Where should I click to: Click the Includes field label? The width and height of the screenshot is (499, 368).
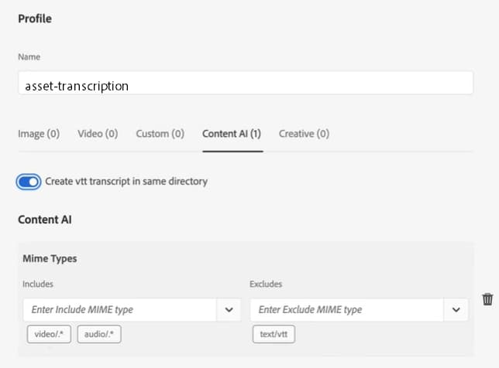coord(38,285)
